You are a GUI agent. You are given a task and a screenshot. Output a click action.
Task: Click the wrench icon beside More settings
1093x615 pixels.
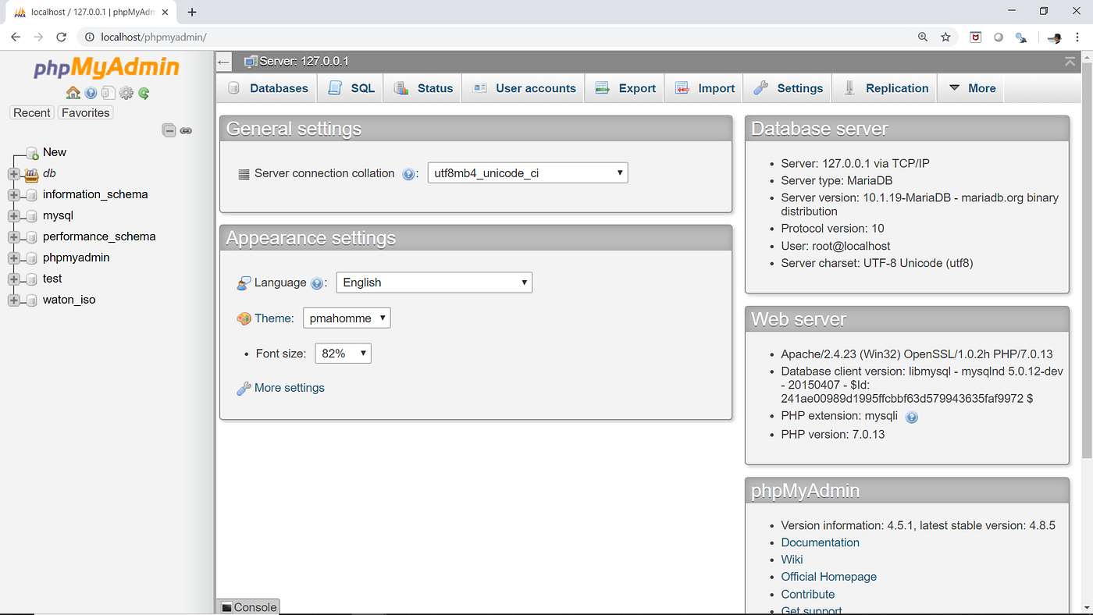[244, 388]
